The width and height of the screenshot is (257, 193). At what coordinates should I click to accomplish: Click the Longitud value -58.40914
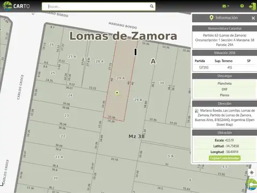point(232,152)
